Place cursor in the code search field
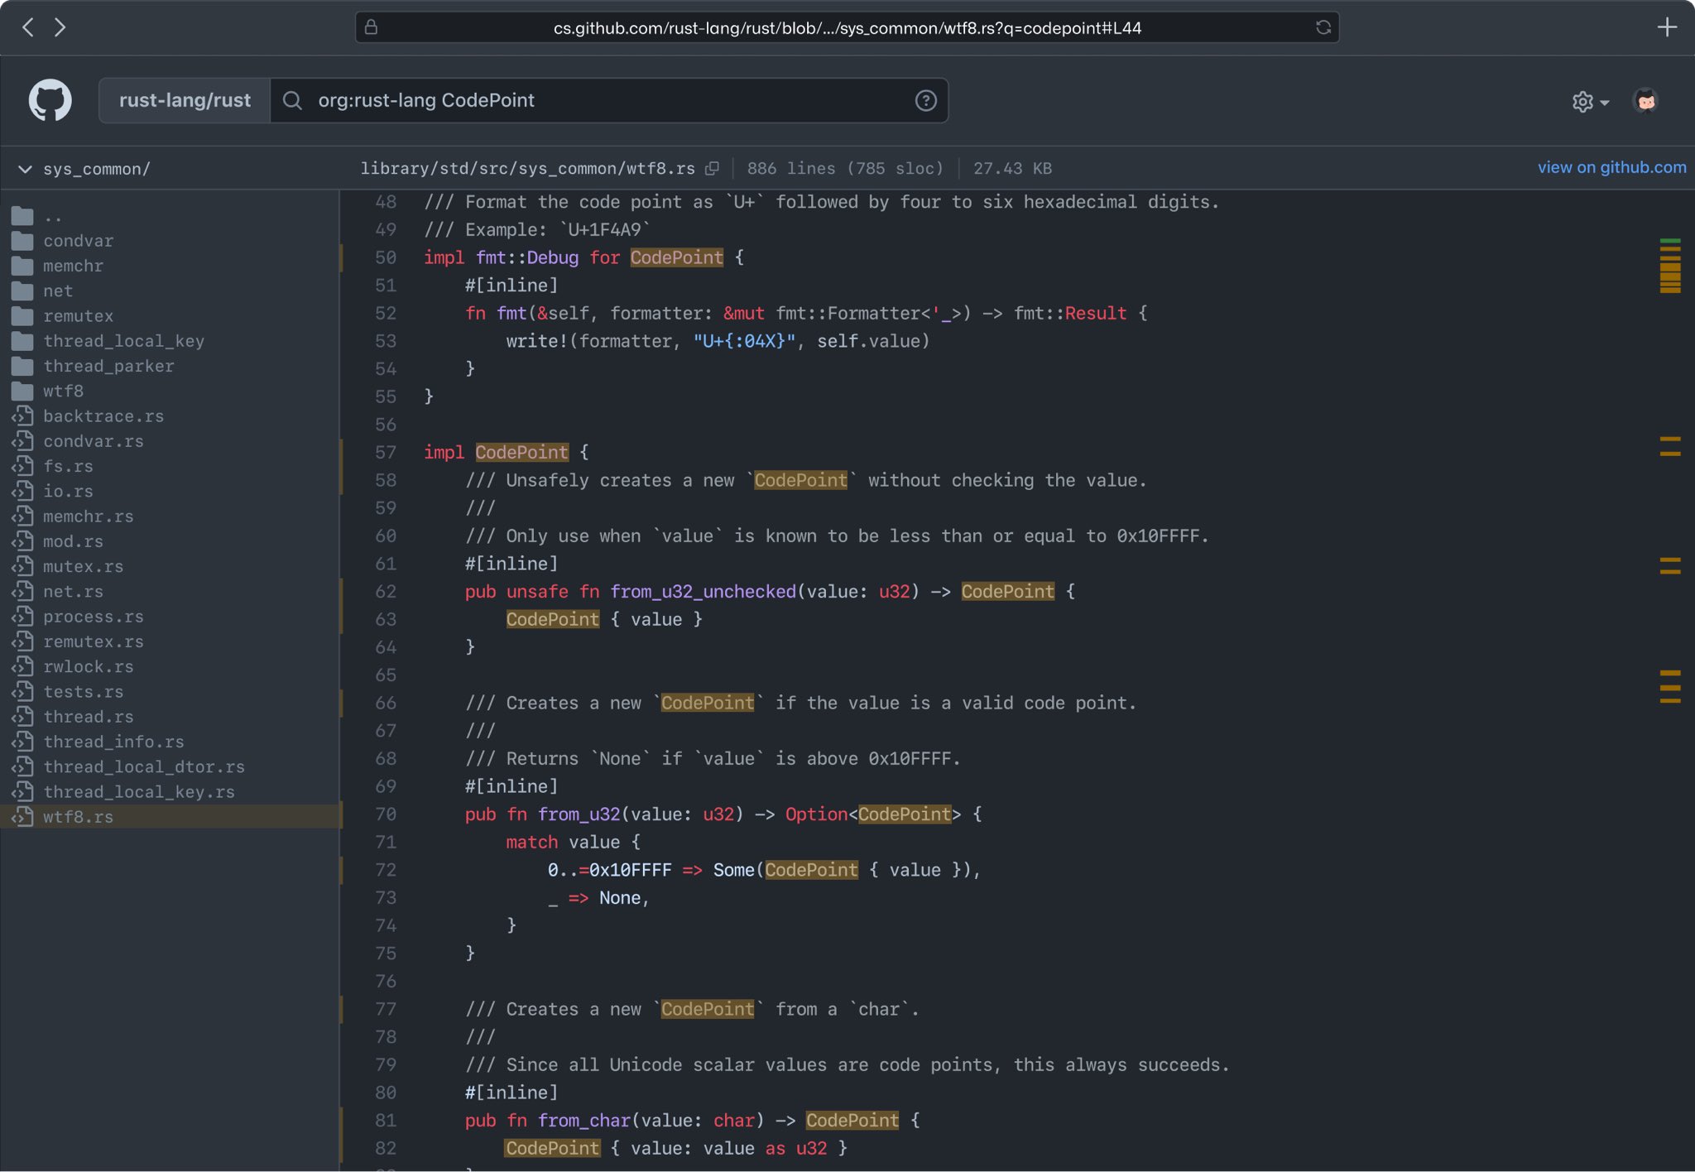Viewport: 1695px width, 1172px height. (579, 100)
